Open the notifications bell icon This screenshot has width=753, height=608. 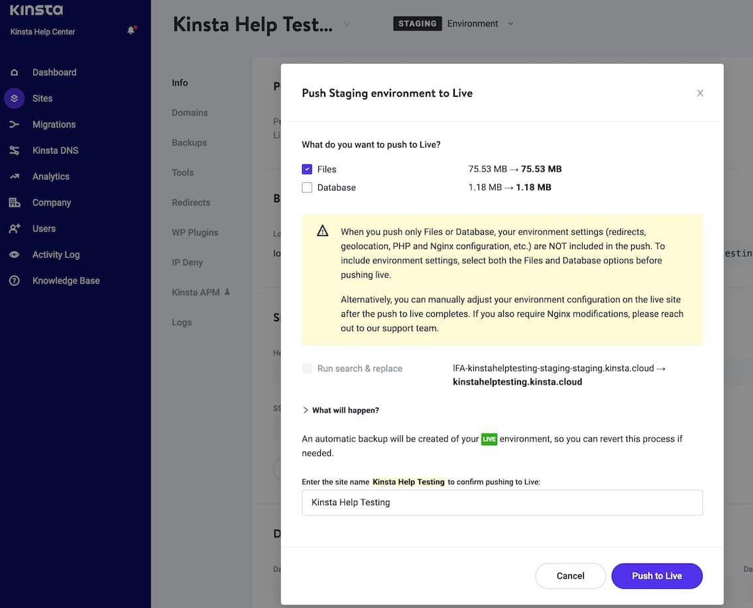[131, 30]
